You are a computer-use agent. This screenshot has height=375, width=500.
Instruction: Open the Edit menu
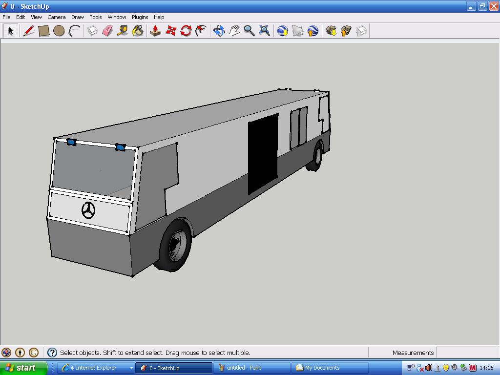pos(21,17)
